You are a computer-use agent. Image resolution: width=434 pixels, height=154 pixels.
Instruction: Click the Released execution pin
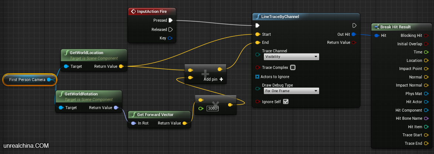[170, 29]
